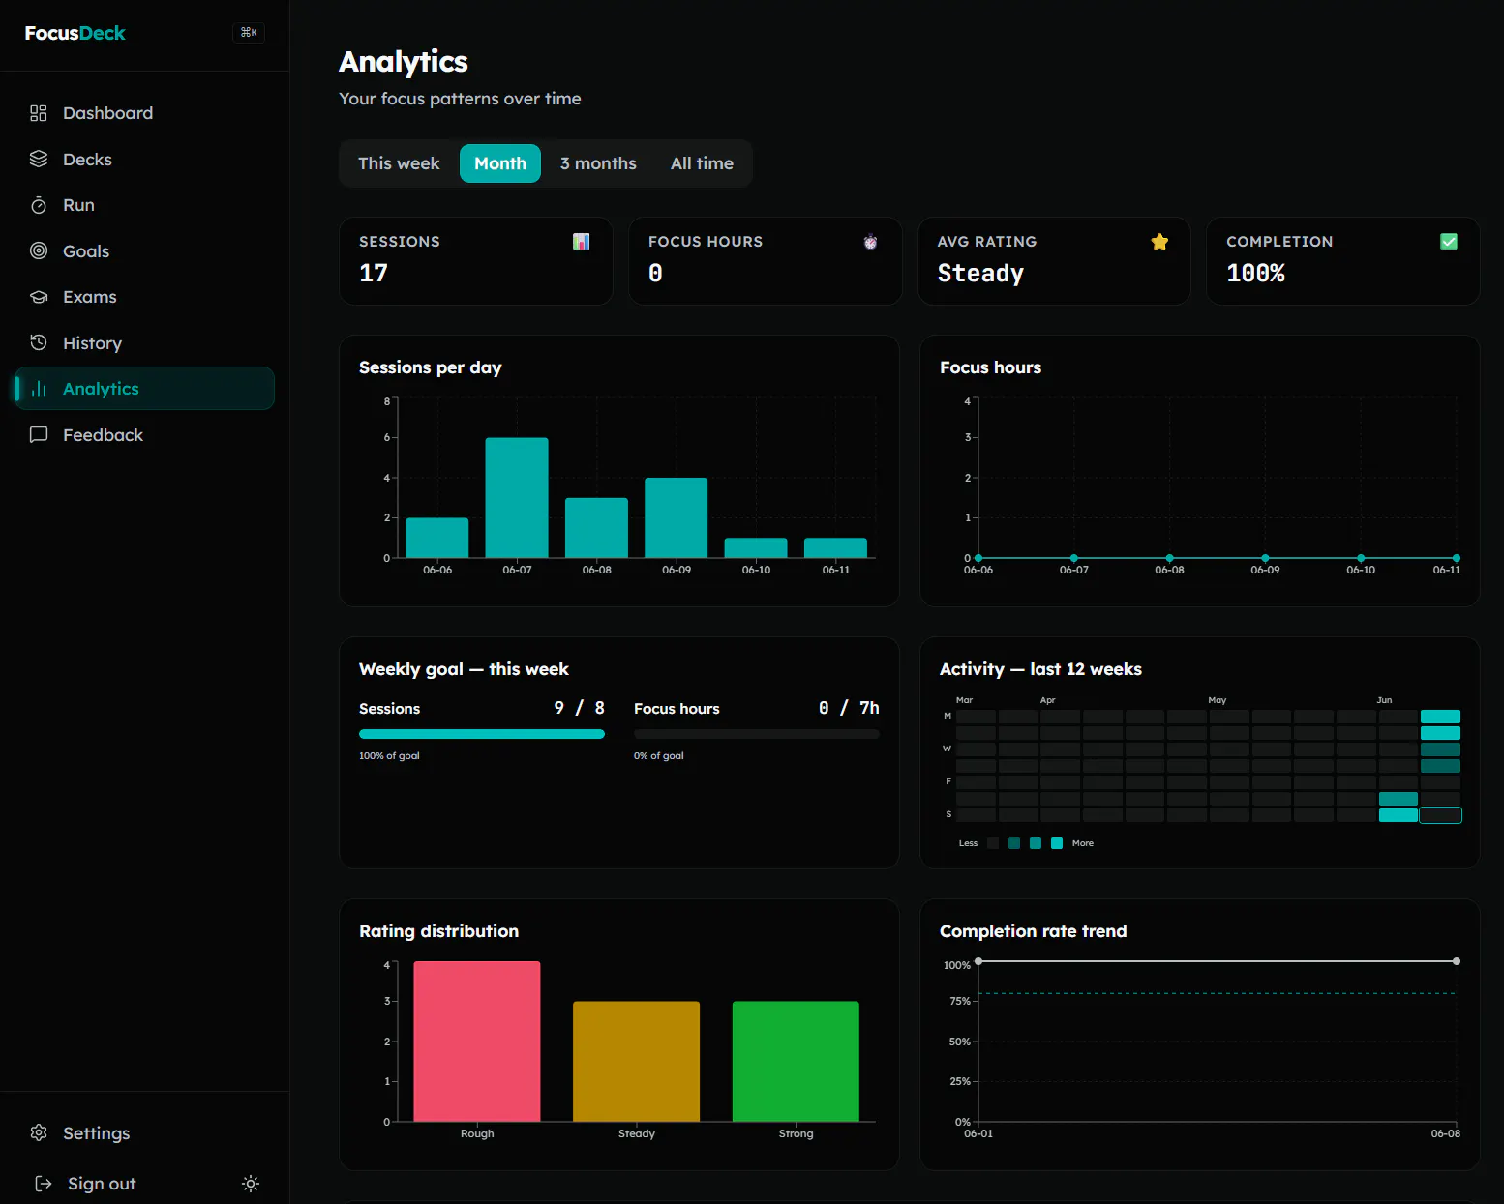Select the All time range

pos(702,163)
